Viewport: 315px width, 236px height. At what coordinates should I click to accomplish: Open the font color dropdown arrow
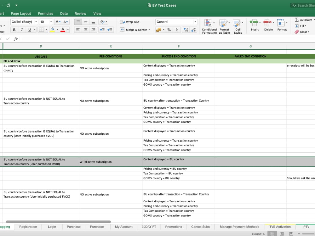(68, 30)
